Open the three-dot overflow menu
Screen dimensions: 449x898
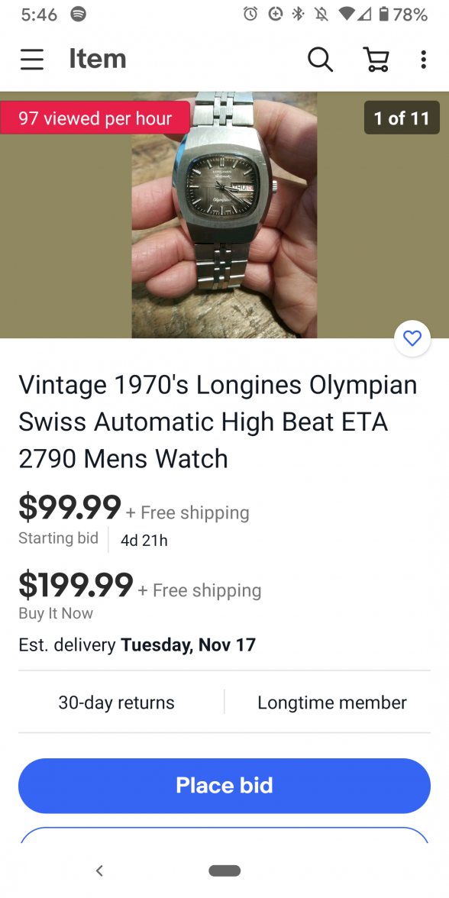click(x=423, y=59)
